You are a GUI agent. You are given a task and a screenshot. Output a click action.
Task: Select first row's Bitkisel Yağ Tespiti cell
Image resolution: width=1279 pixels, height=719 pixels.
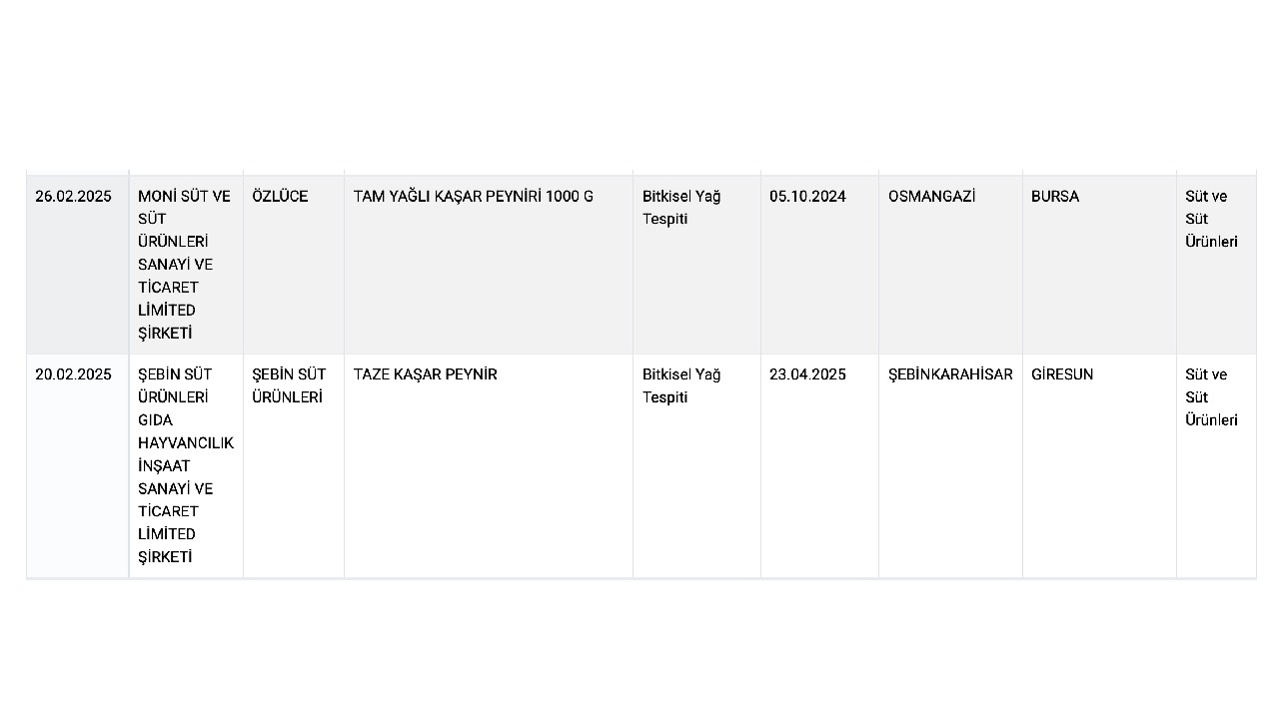coord(696,265)
